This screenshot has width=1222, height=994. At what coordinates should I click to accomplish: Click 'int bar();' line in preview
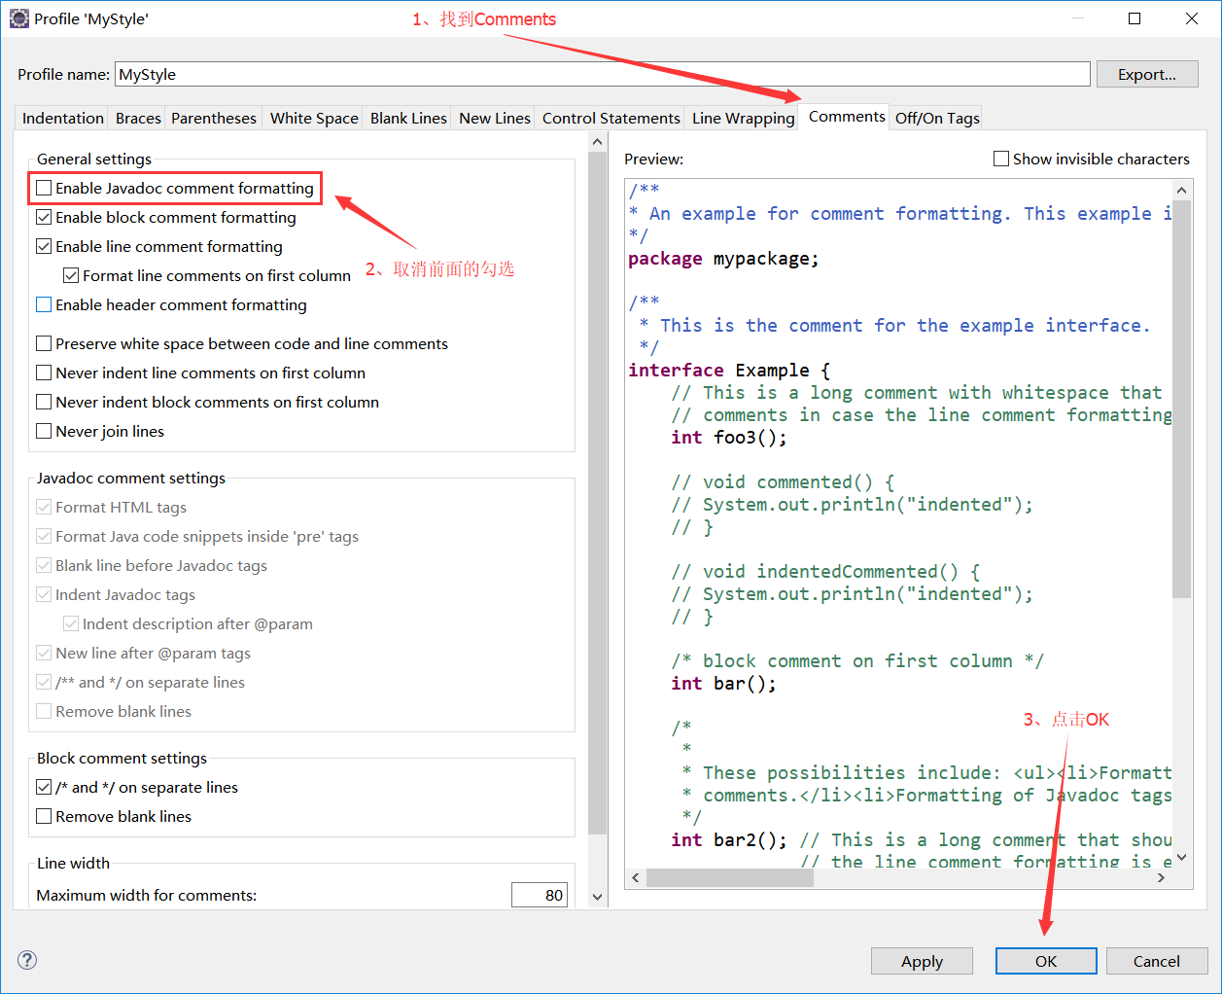(x=723, y=684)
